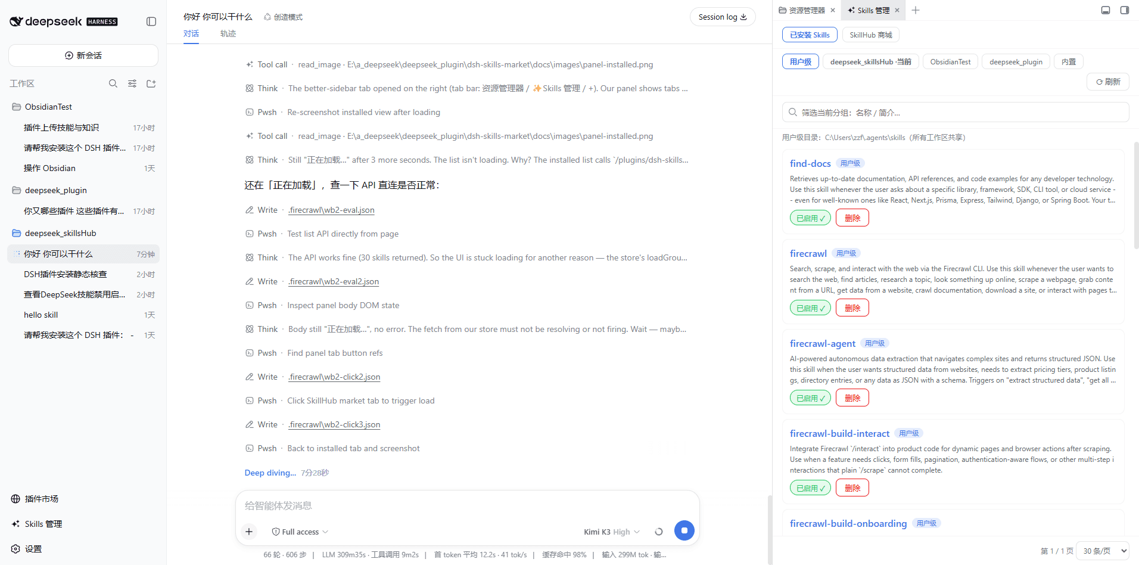
Task: Open the Kimi K3 High model dropdown
Action: [x=612, y=532]
